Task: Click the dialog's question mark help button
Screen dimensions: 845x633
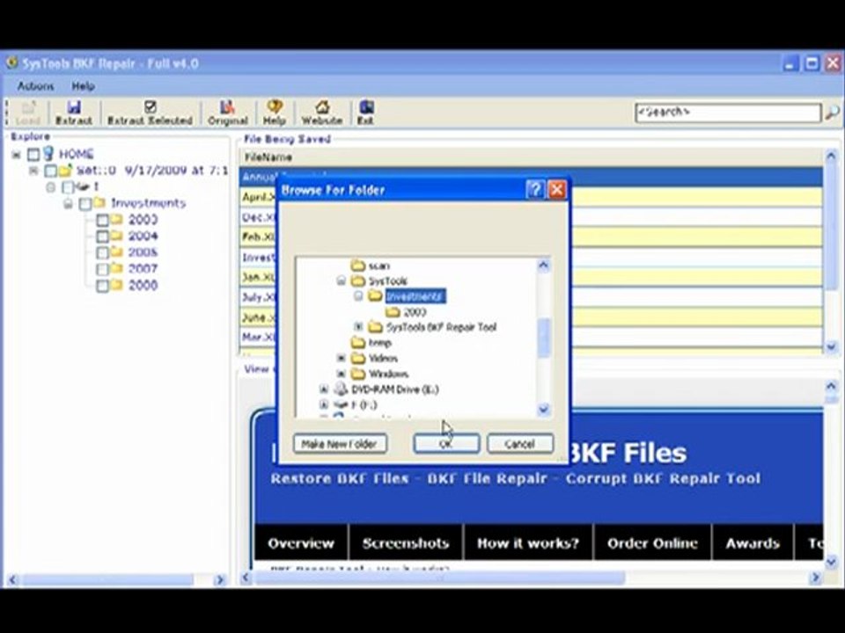Action: [535, 190]
